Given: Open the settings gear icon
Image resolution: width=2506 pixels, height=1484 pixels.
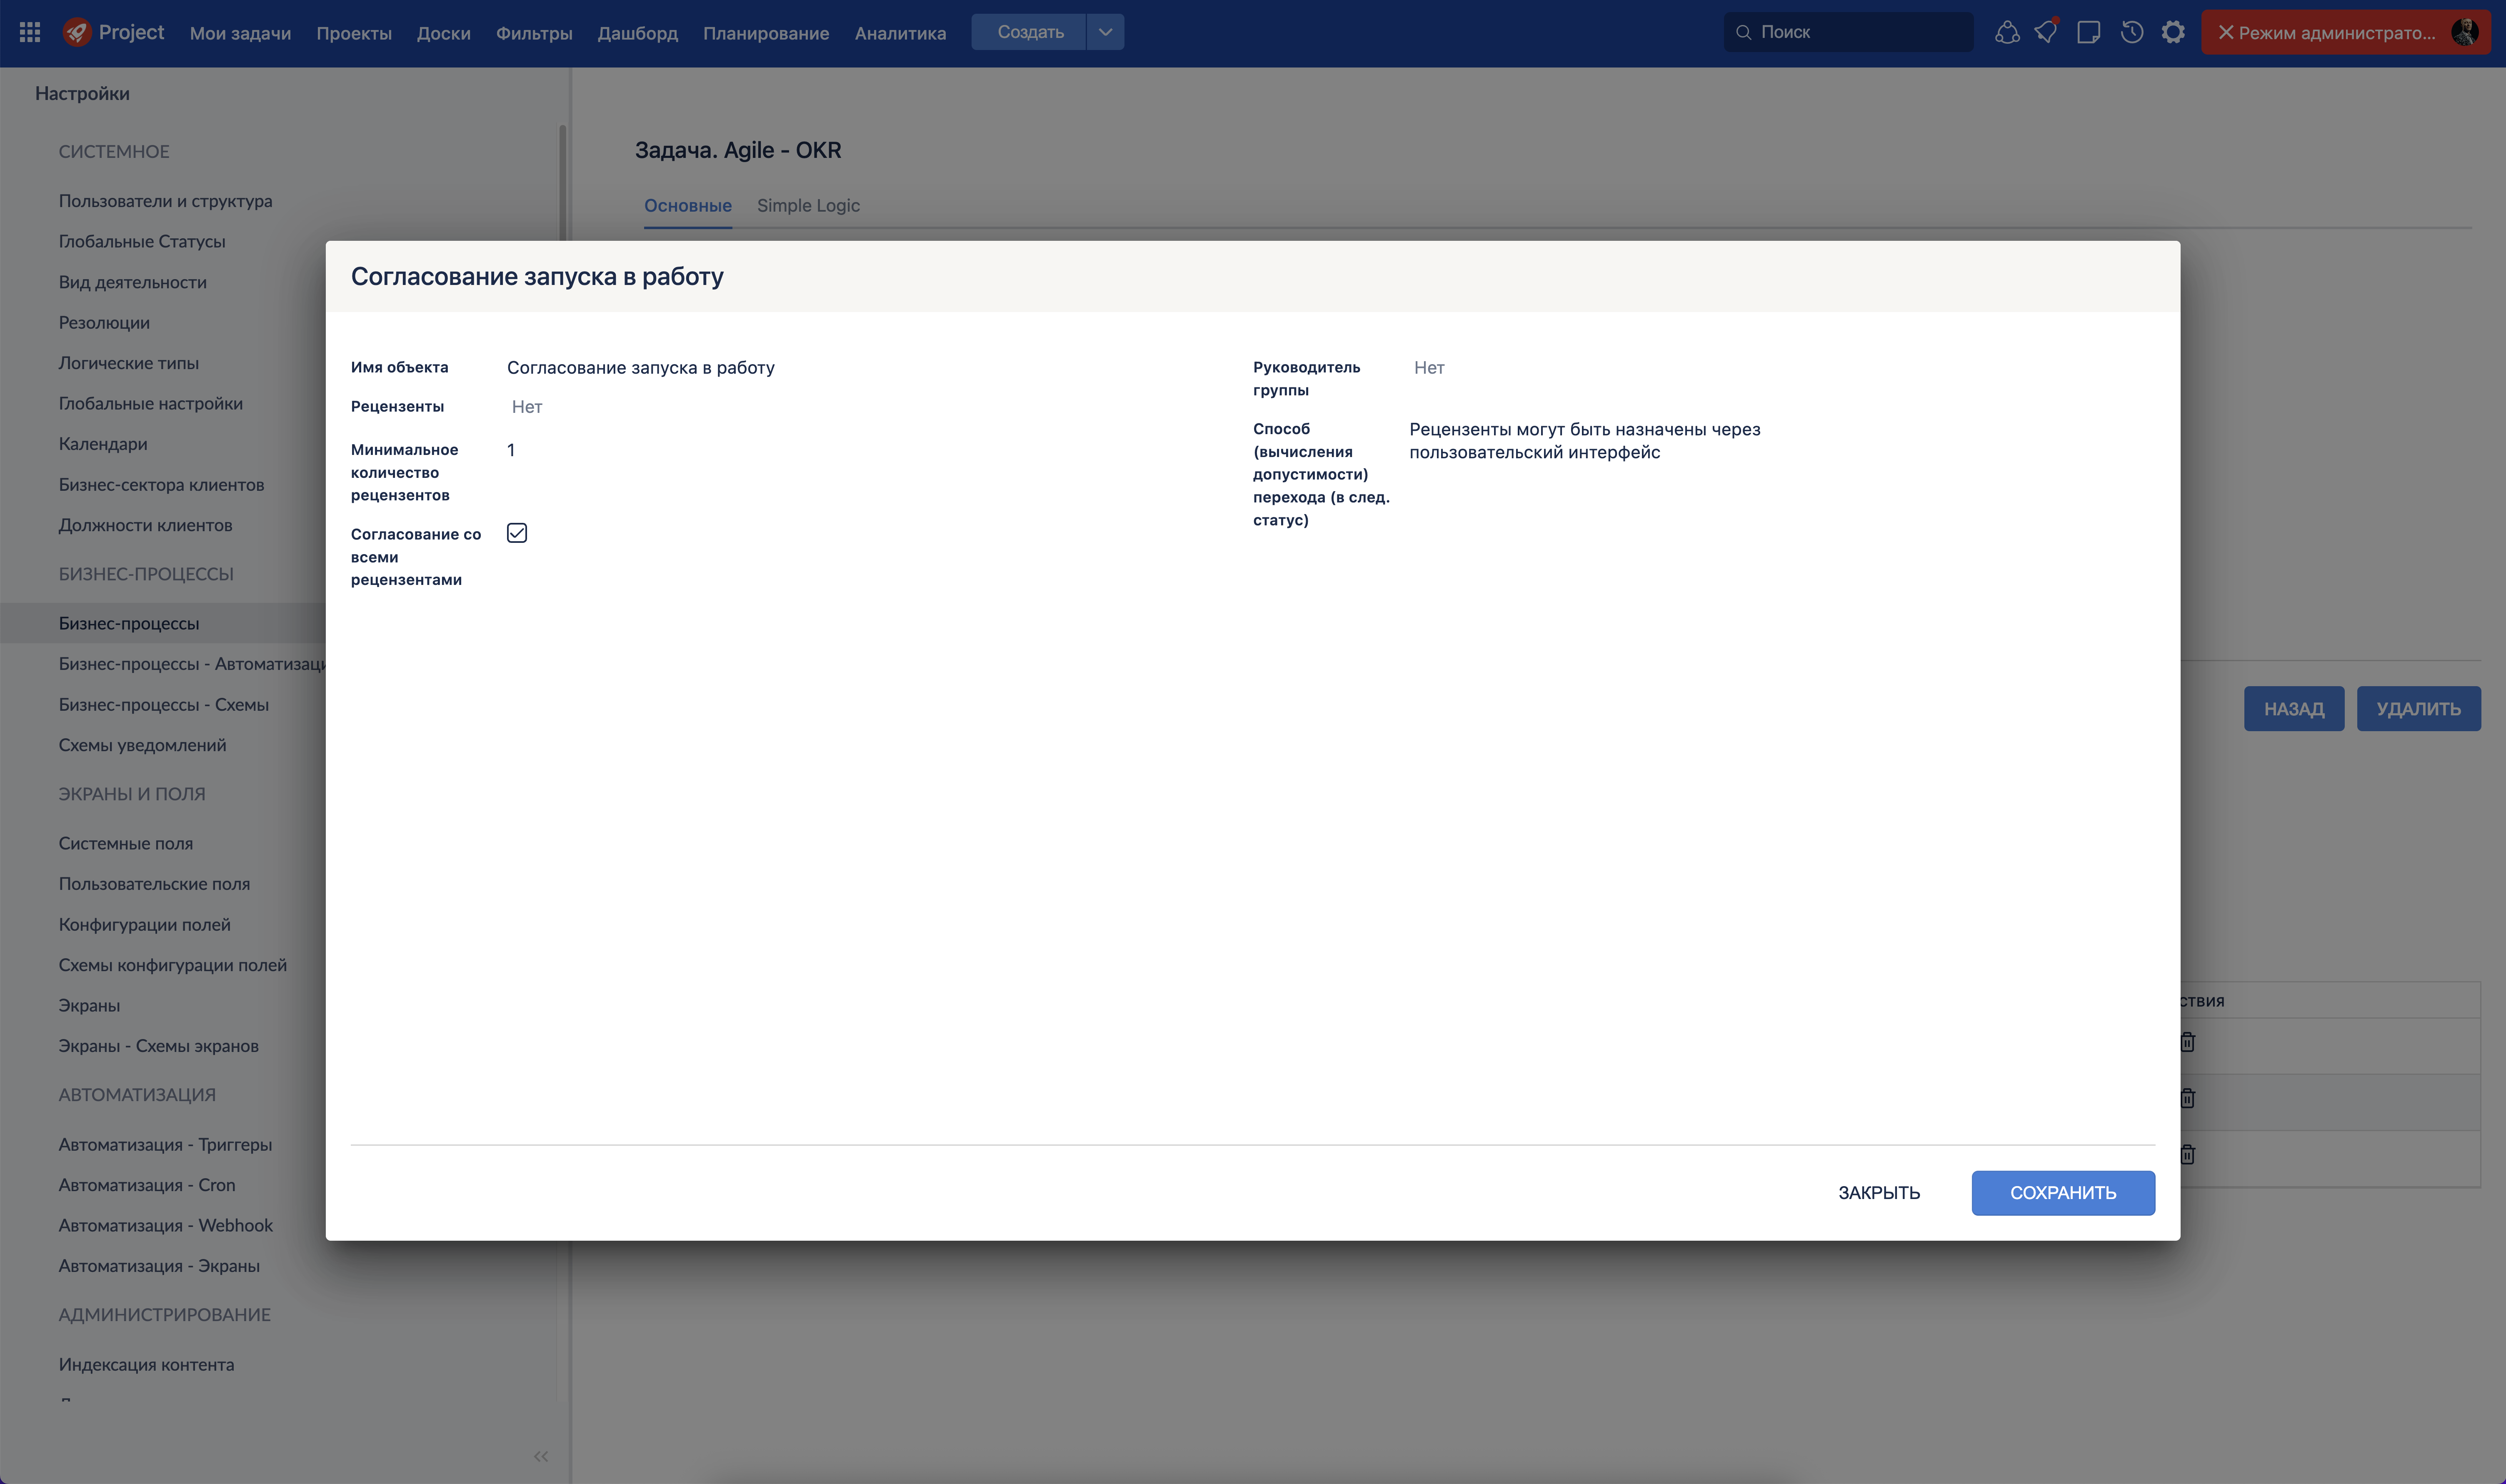Looking at the screenshot, I should click(2173, 33).
